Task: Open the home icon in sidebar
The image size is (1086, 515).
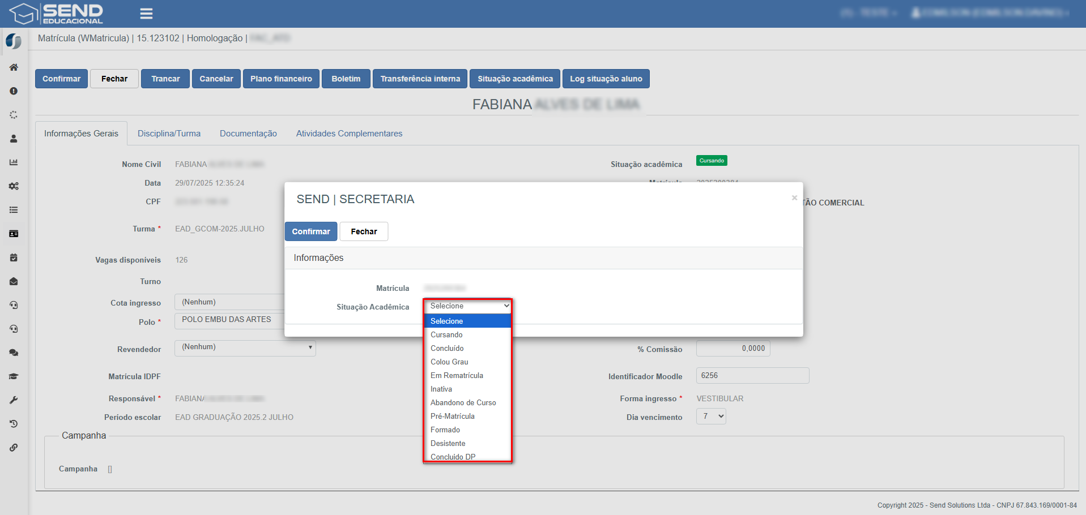Action: [x=14, y=67]
